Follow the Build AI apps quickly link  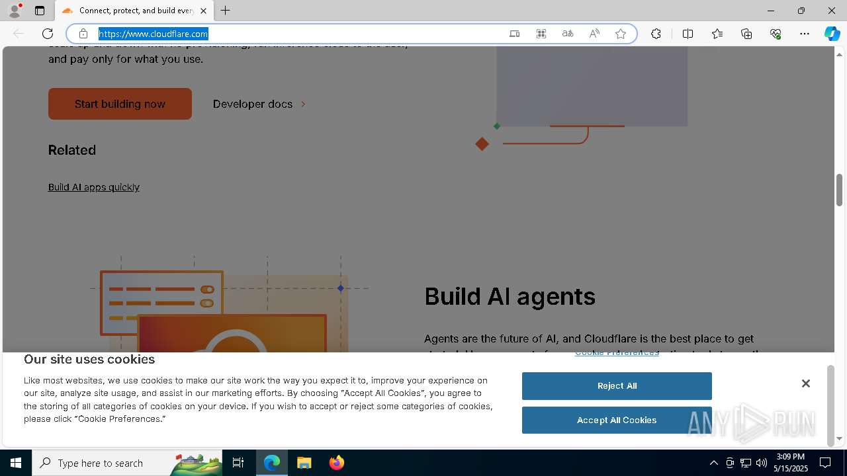coord(94,187)
